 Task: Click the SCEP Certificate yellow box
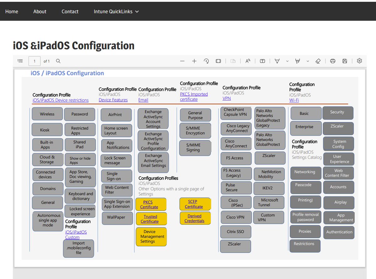pyautogui.click(x=195, y=204)
